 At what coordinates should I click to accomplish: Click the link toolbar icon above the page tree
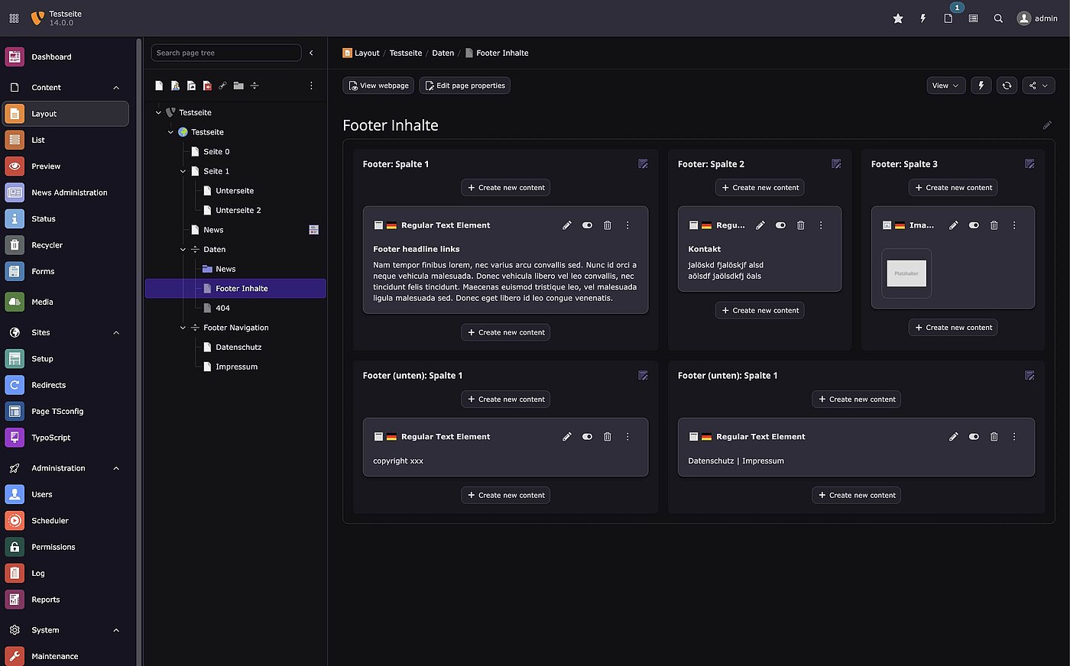click(222, 86)
